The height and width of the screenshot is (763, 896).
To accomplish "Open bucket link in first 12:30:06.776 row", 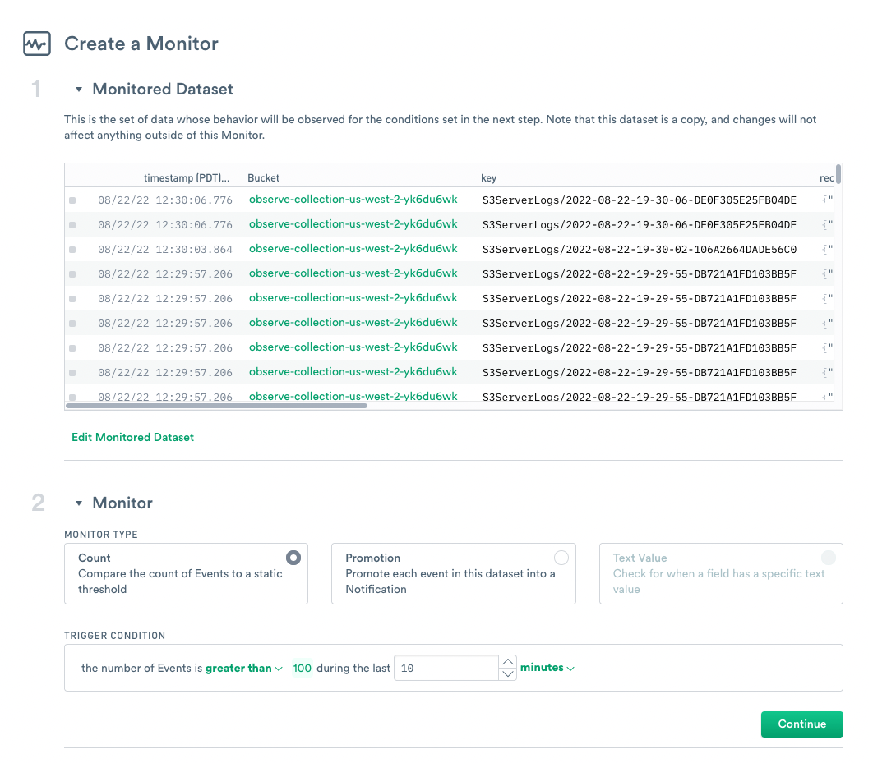I will pos(353,200).
